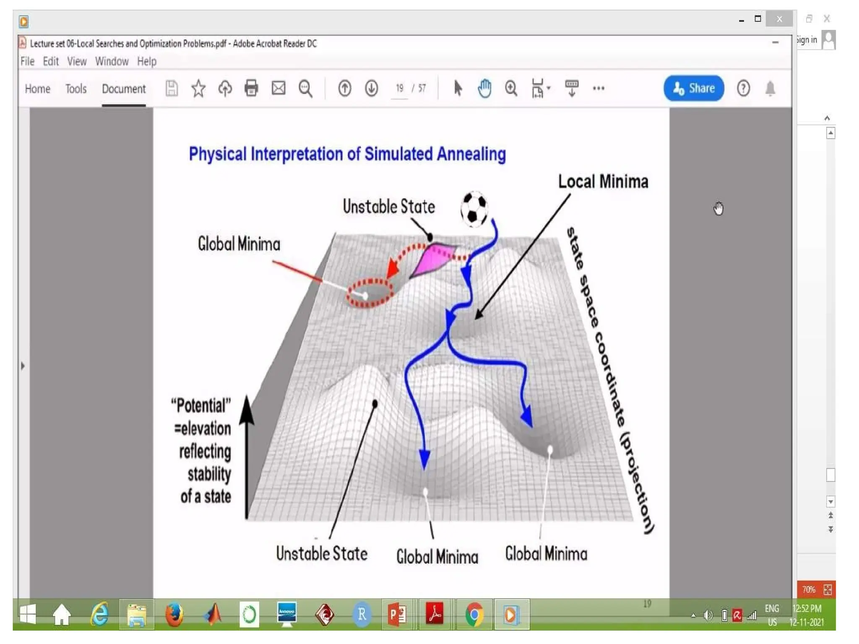This screenshot has height=644, width=859.
Task: Send the file by email via the envelope icon
Action: (x=279, y=88)
